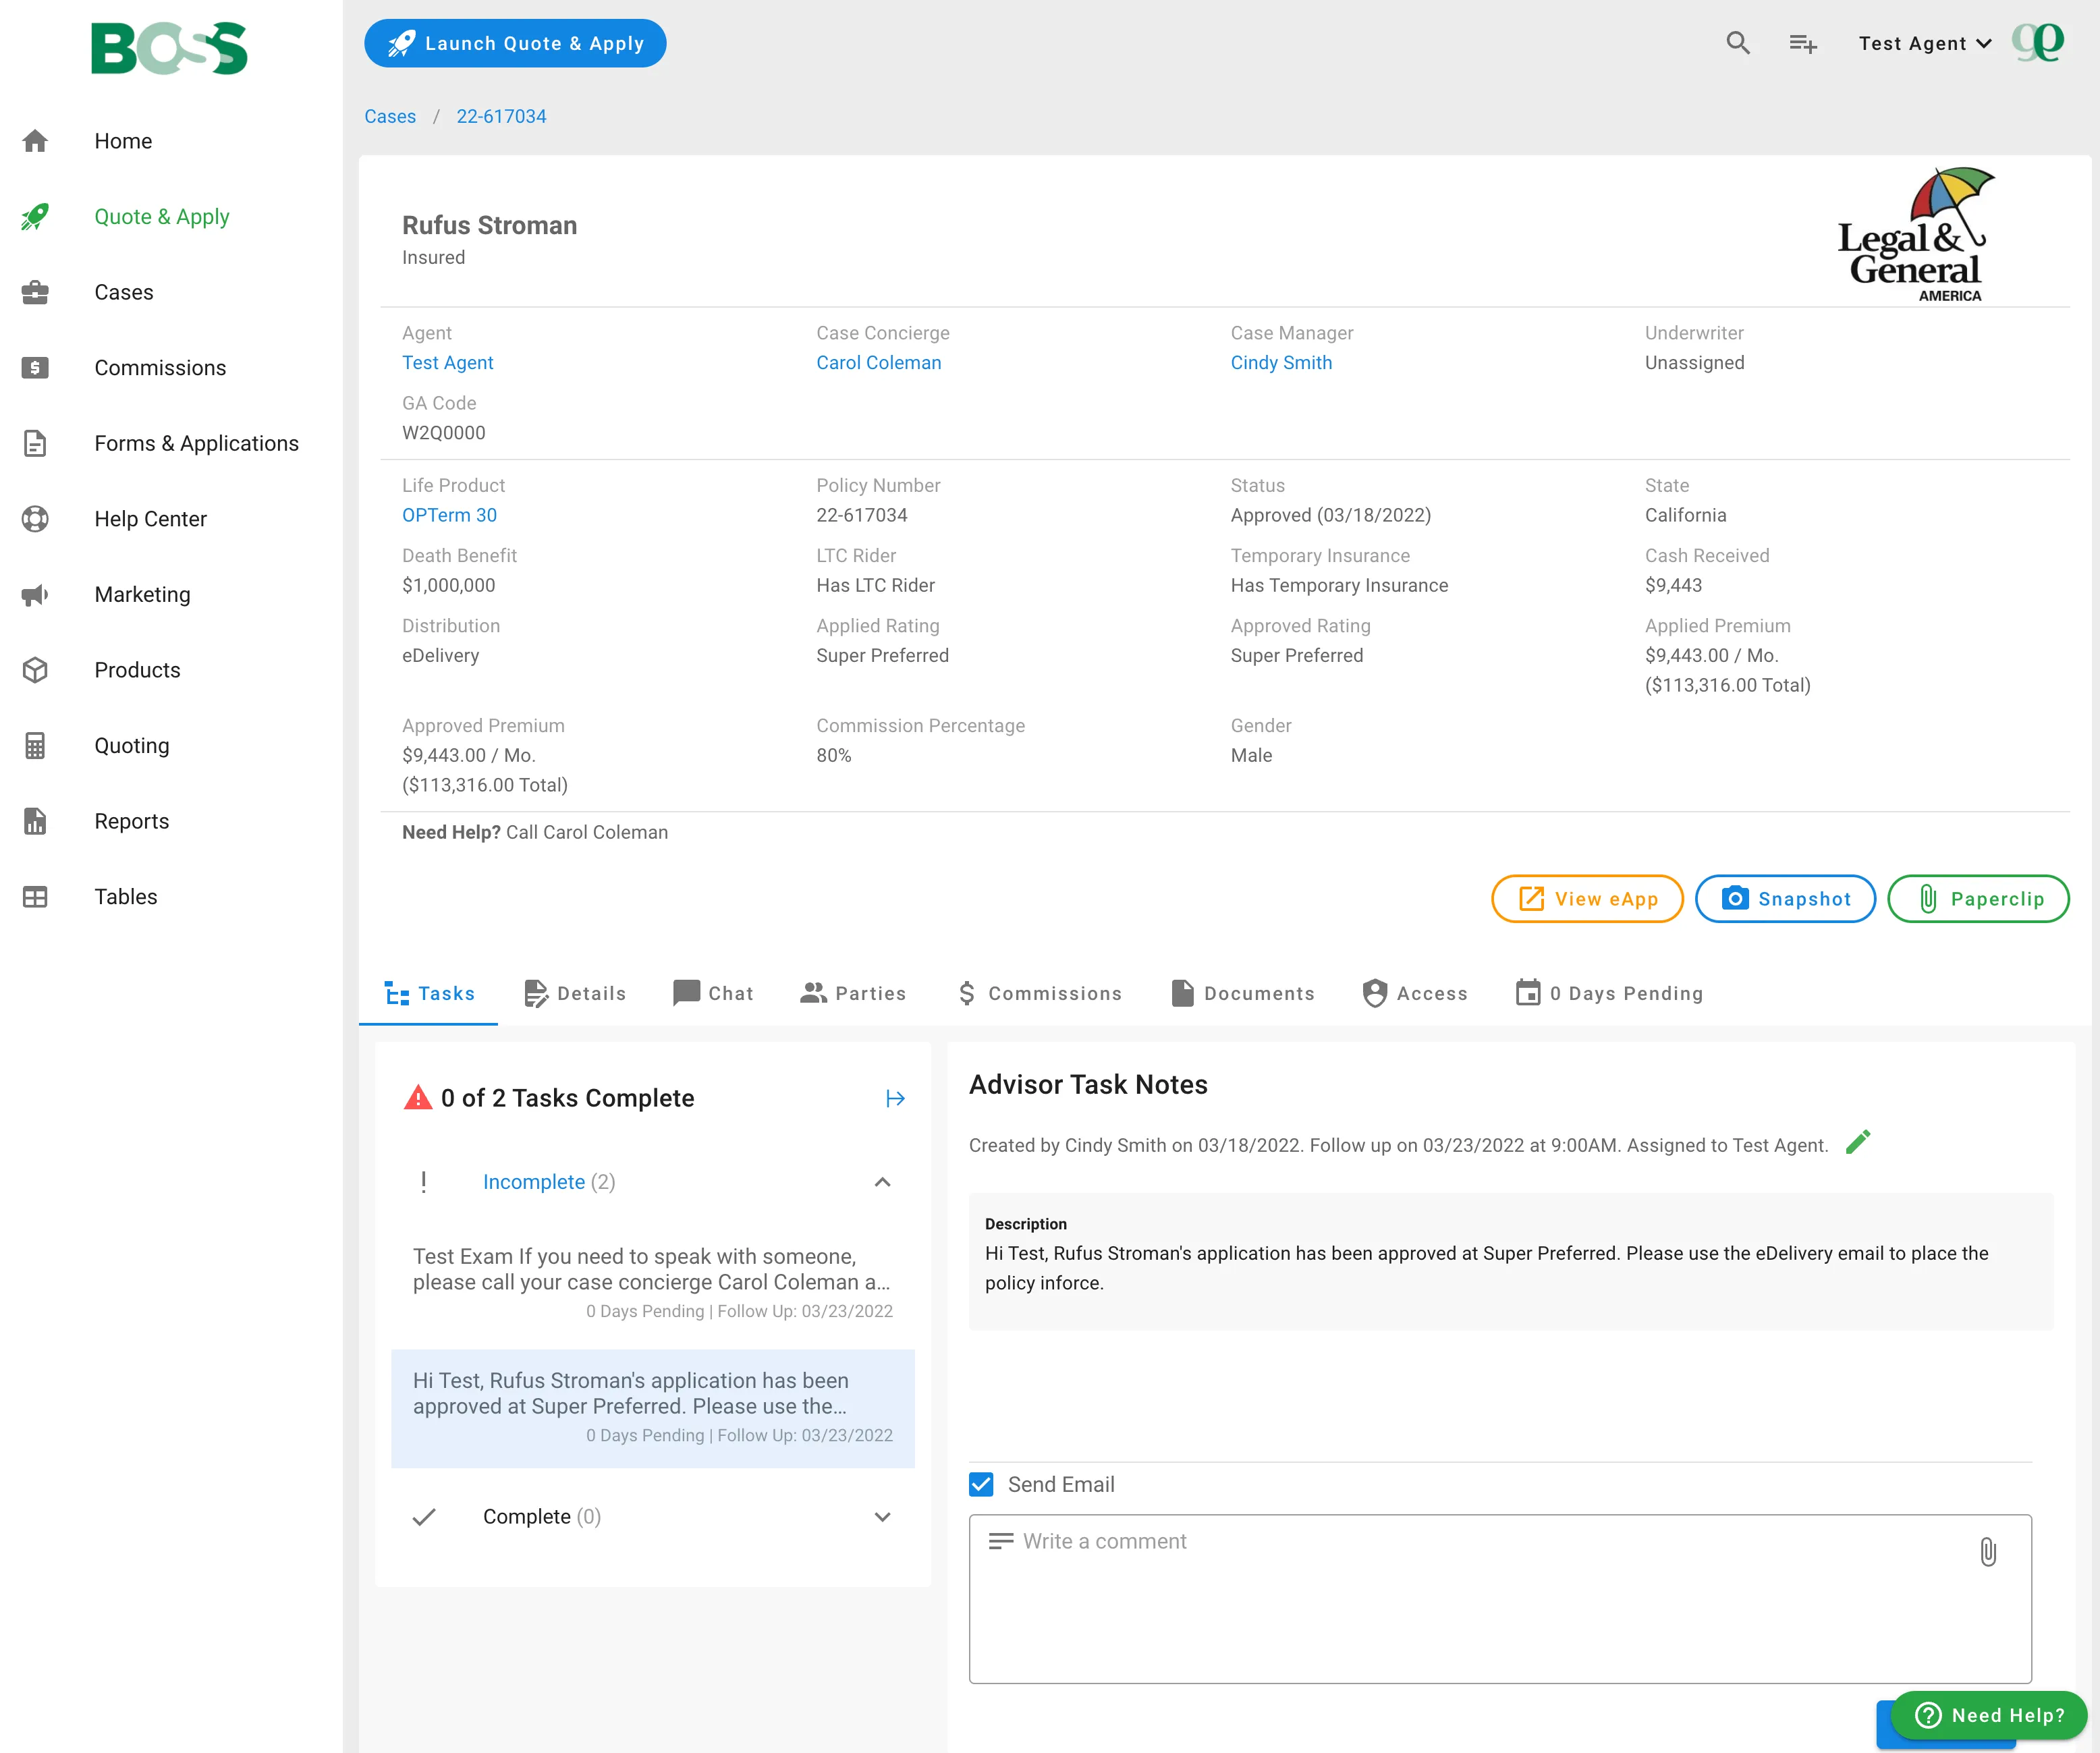Switch to the Documents tab
The image size is (2100, 1753).
[1242, 993]
